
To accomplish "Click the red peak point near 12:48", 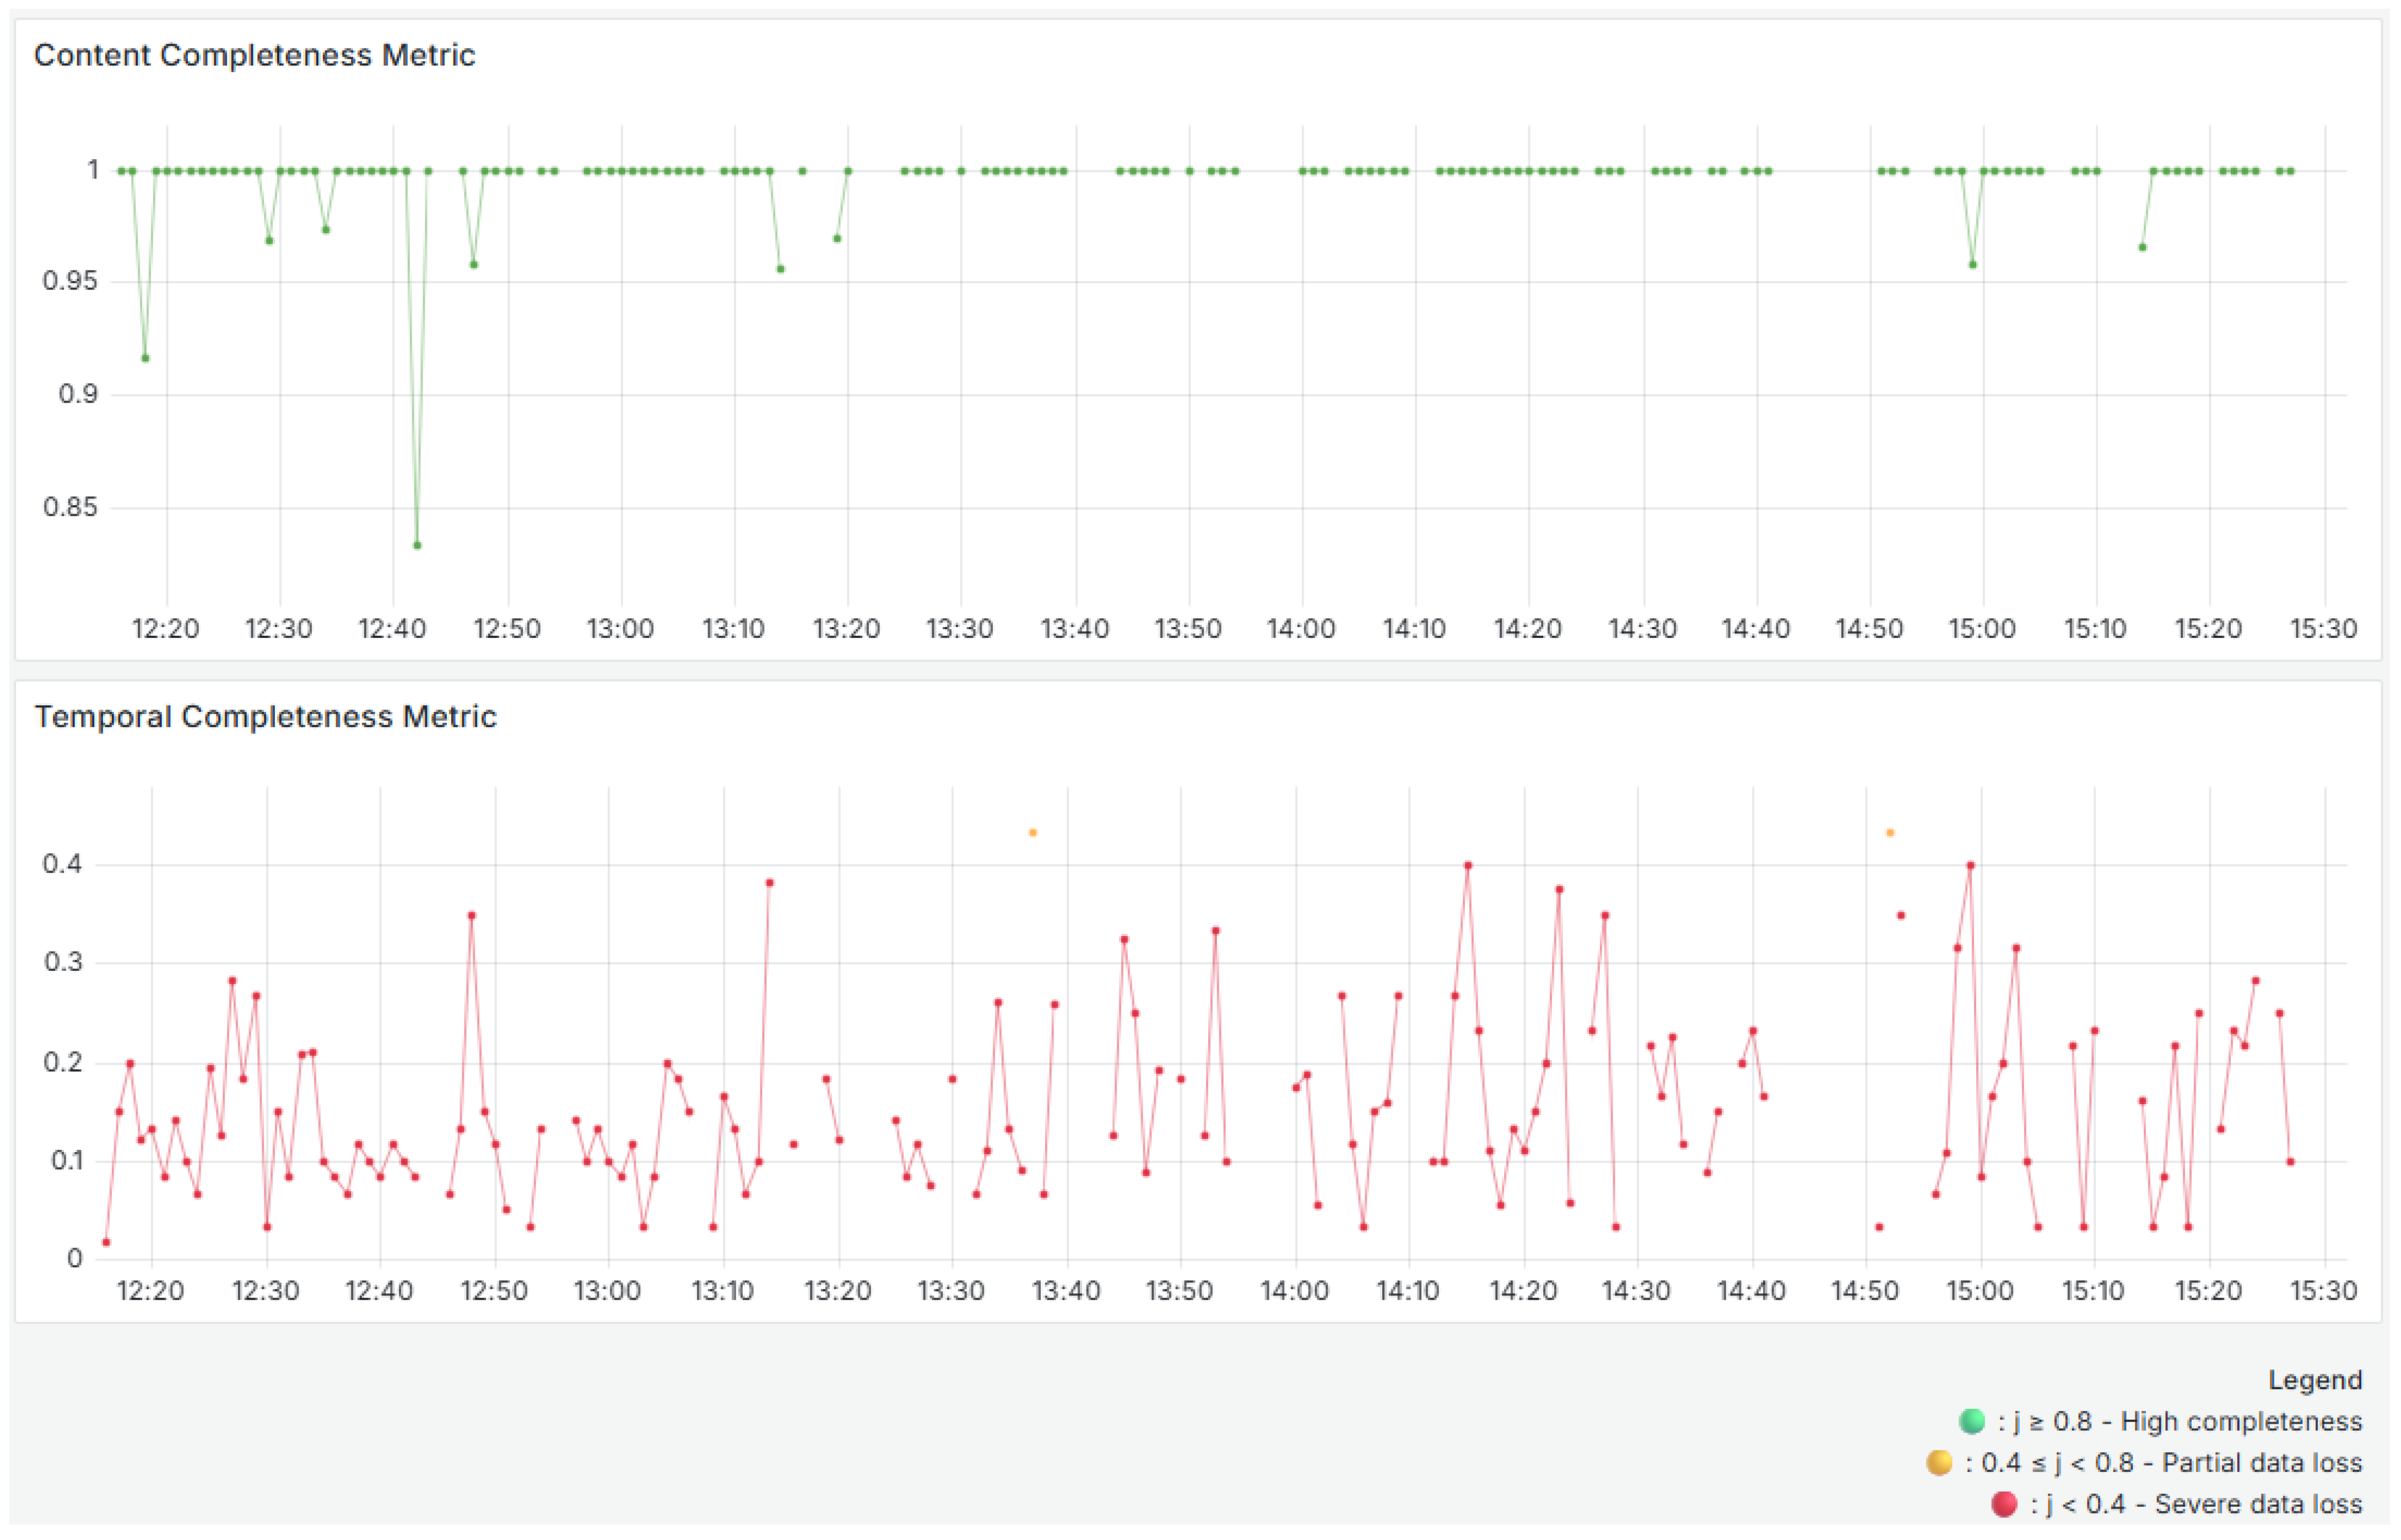I will 472,916.
